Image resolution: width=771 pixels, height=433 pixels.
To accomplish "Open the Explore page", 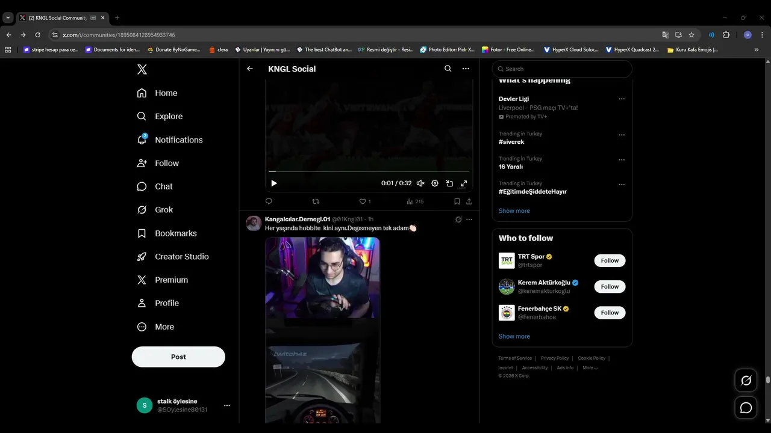I will 160,116.
